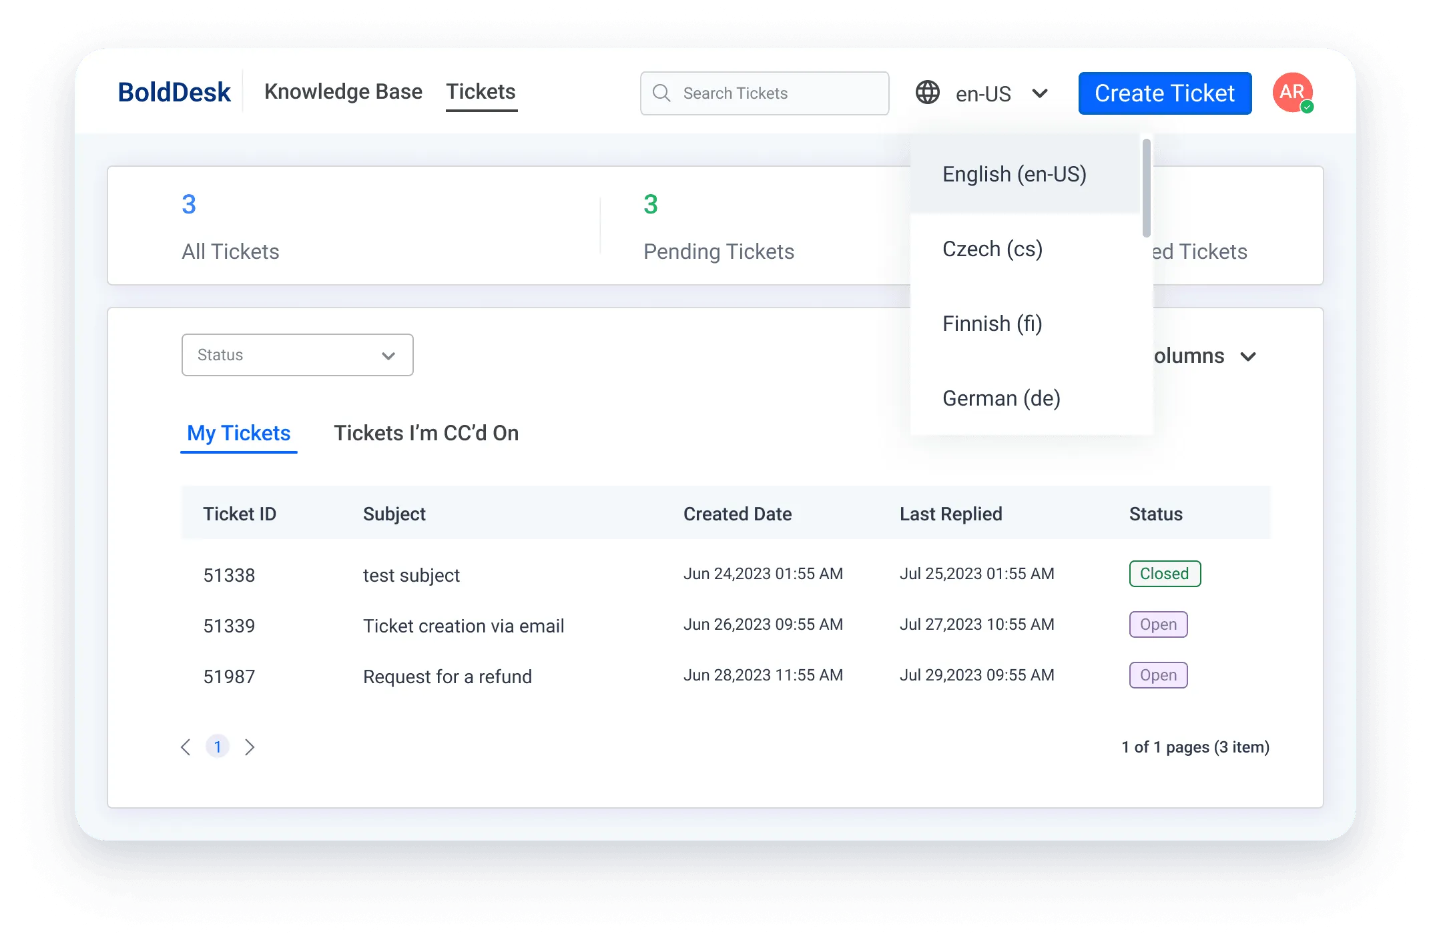Click the next page arrow in pagination
This screenshot has width=1431, height=942.
tap(250, 747)
